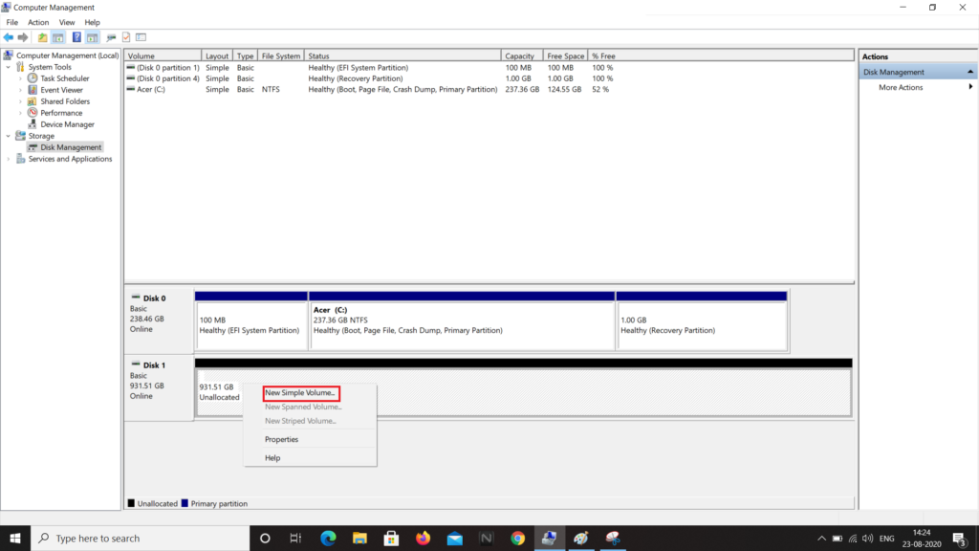Screen dimensions: 979x551
Task: Collapse the System Tools tree node
Action: 8,67
